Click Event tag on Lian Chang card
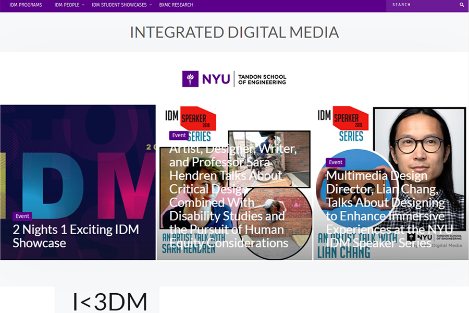469x313 pixels. (x=336, y=162)
